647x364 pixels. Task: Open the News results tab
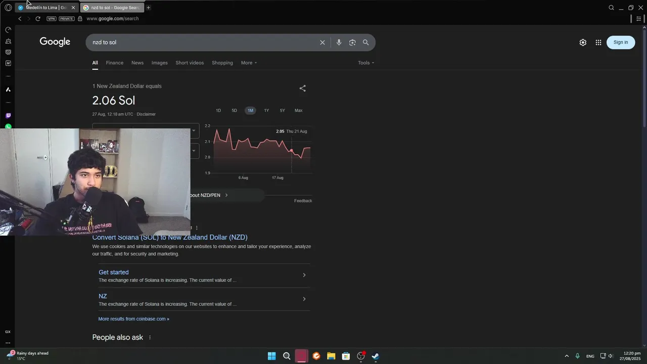pyautogui.click(x=137, y=63)
